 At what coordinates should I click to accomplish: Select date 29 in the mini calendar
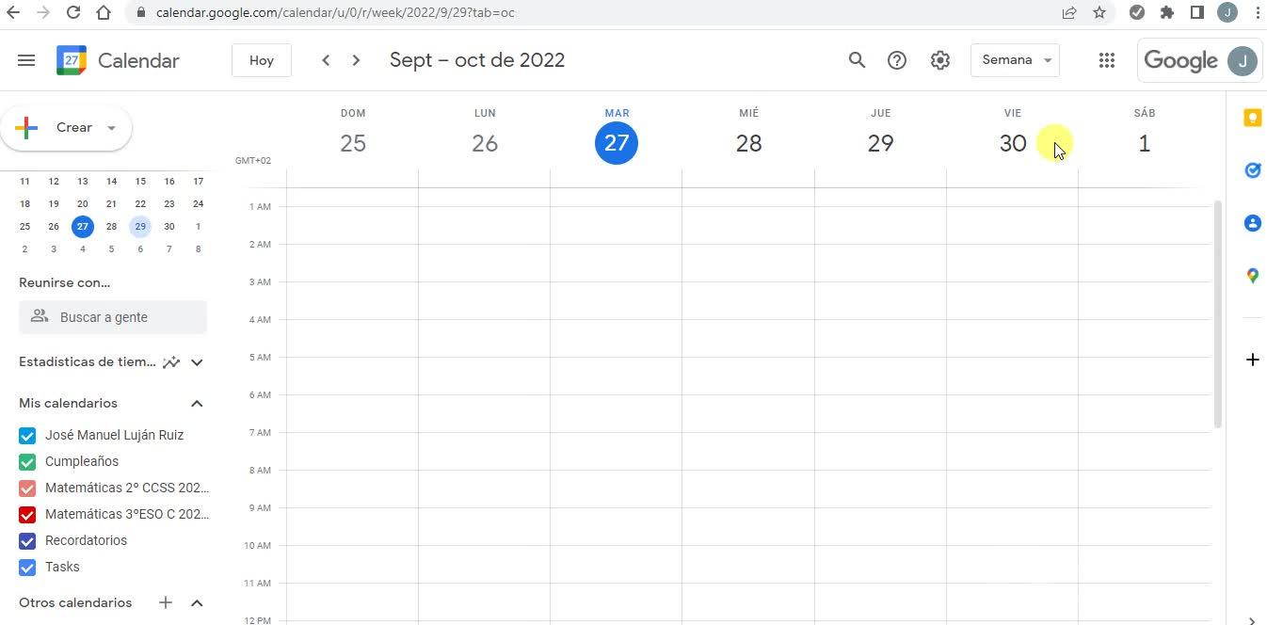tap(140, 227)
